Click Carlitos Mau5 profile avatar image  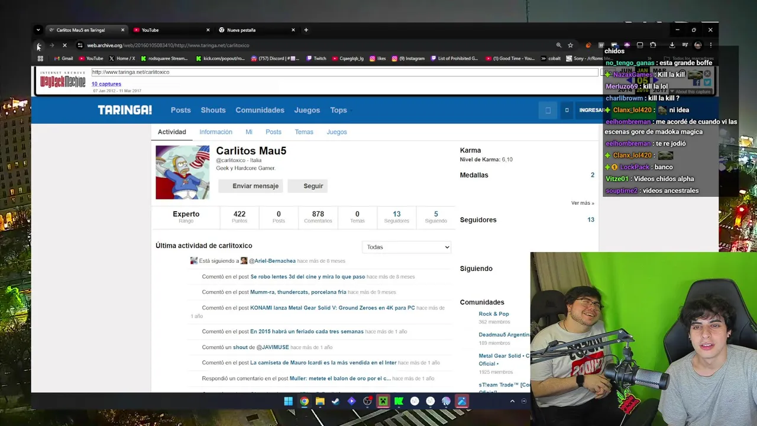[182, 172]
